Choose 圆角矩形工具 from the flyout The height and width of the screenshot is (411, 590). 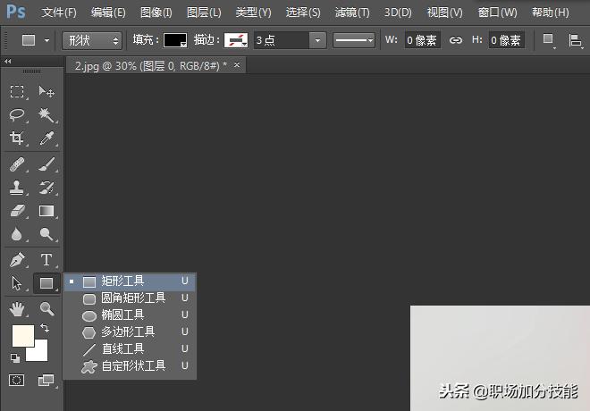click(130, 298)
